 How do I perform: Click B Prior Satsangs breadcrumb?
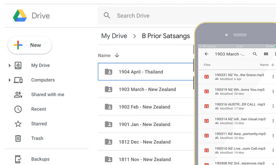point(166,36)
